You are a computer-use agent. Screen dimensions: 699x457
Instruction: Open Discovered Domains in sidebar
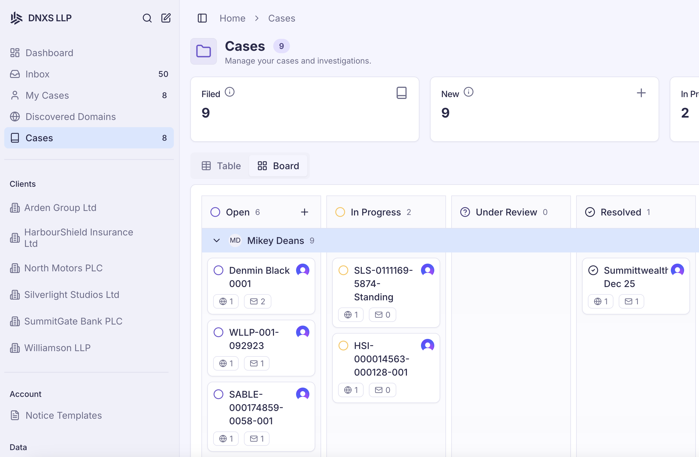point(70,117)
